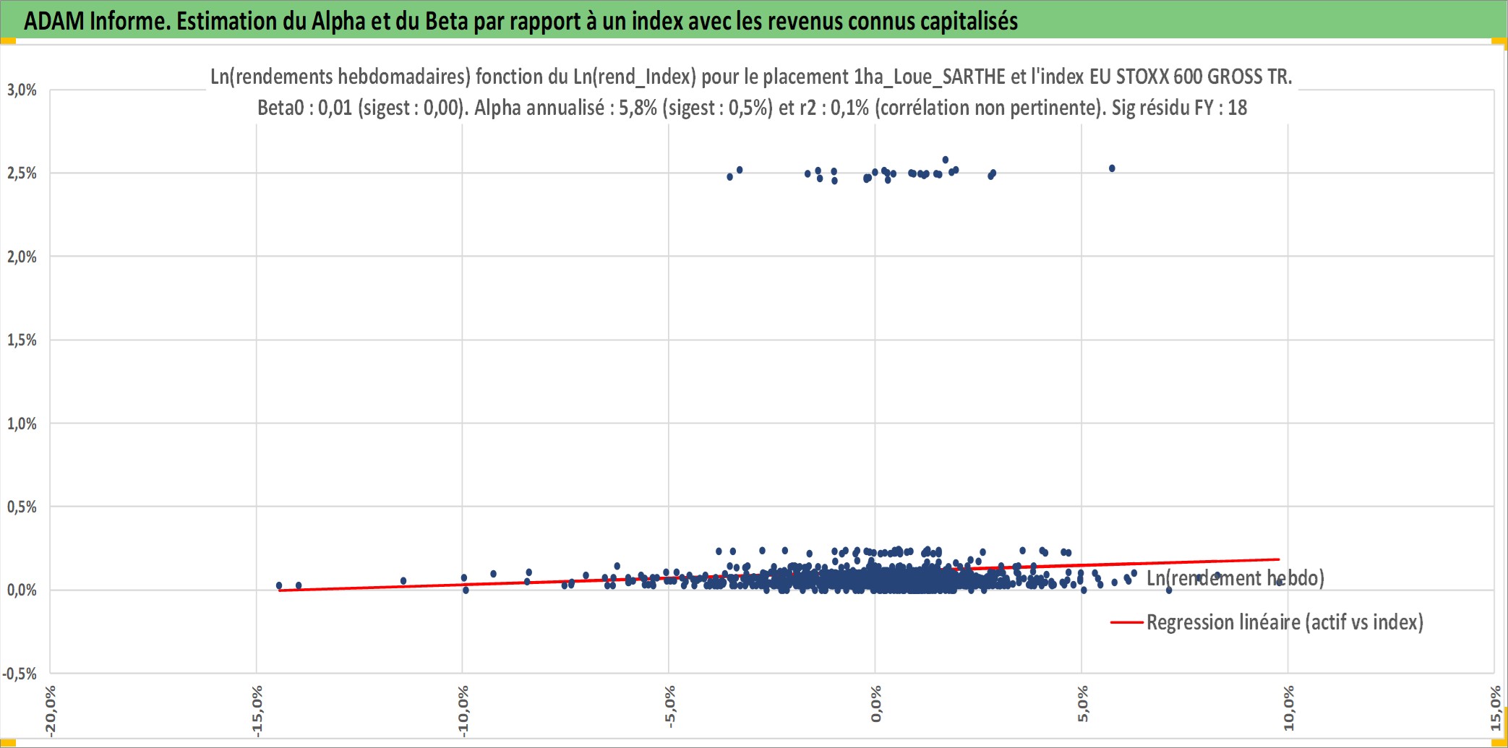Click the y-axis label '1,0%'

[x=22, y=424]
